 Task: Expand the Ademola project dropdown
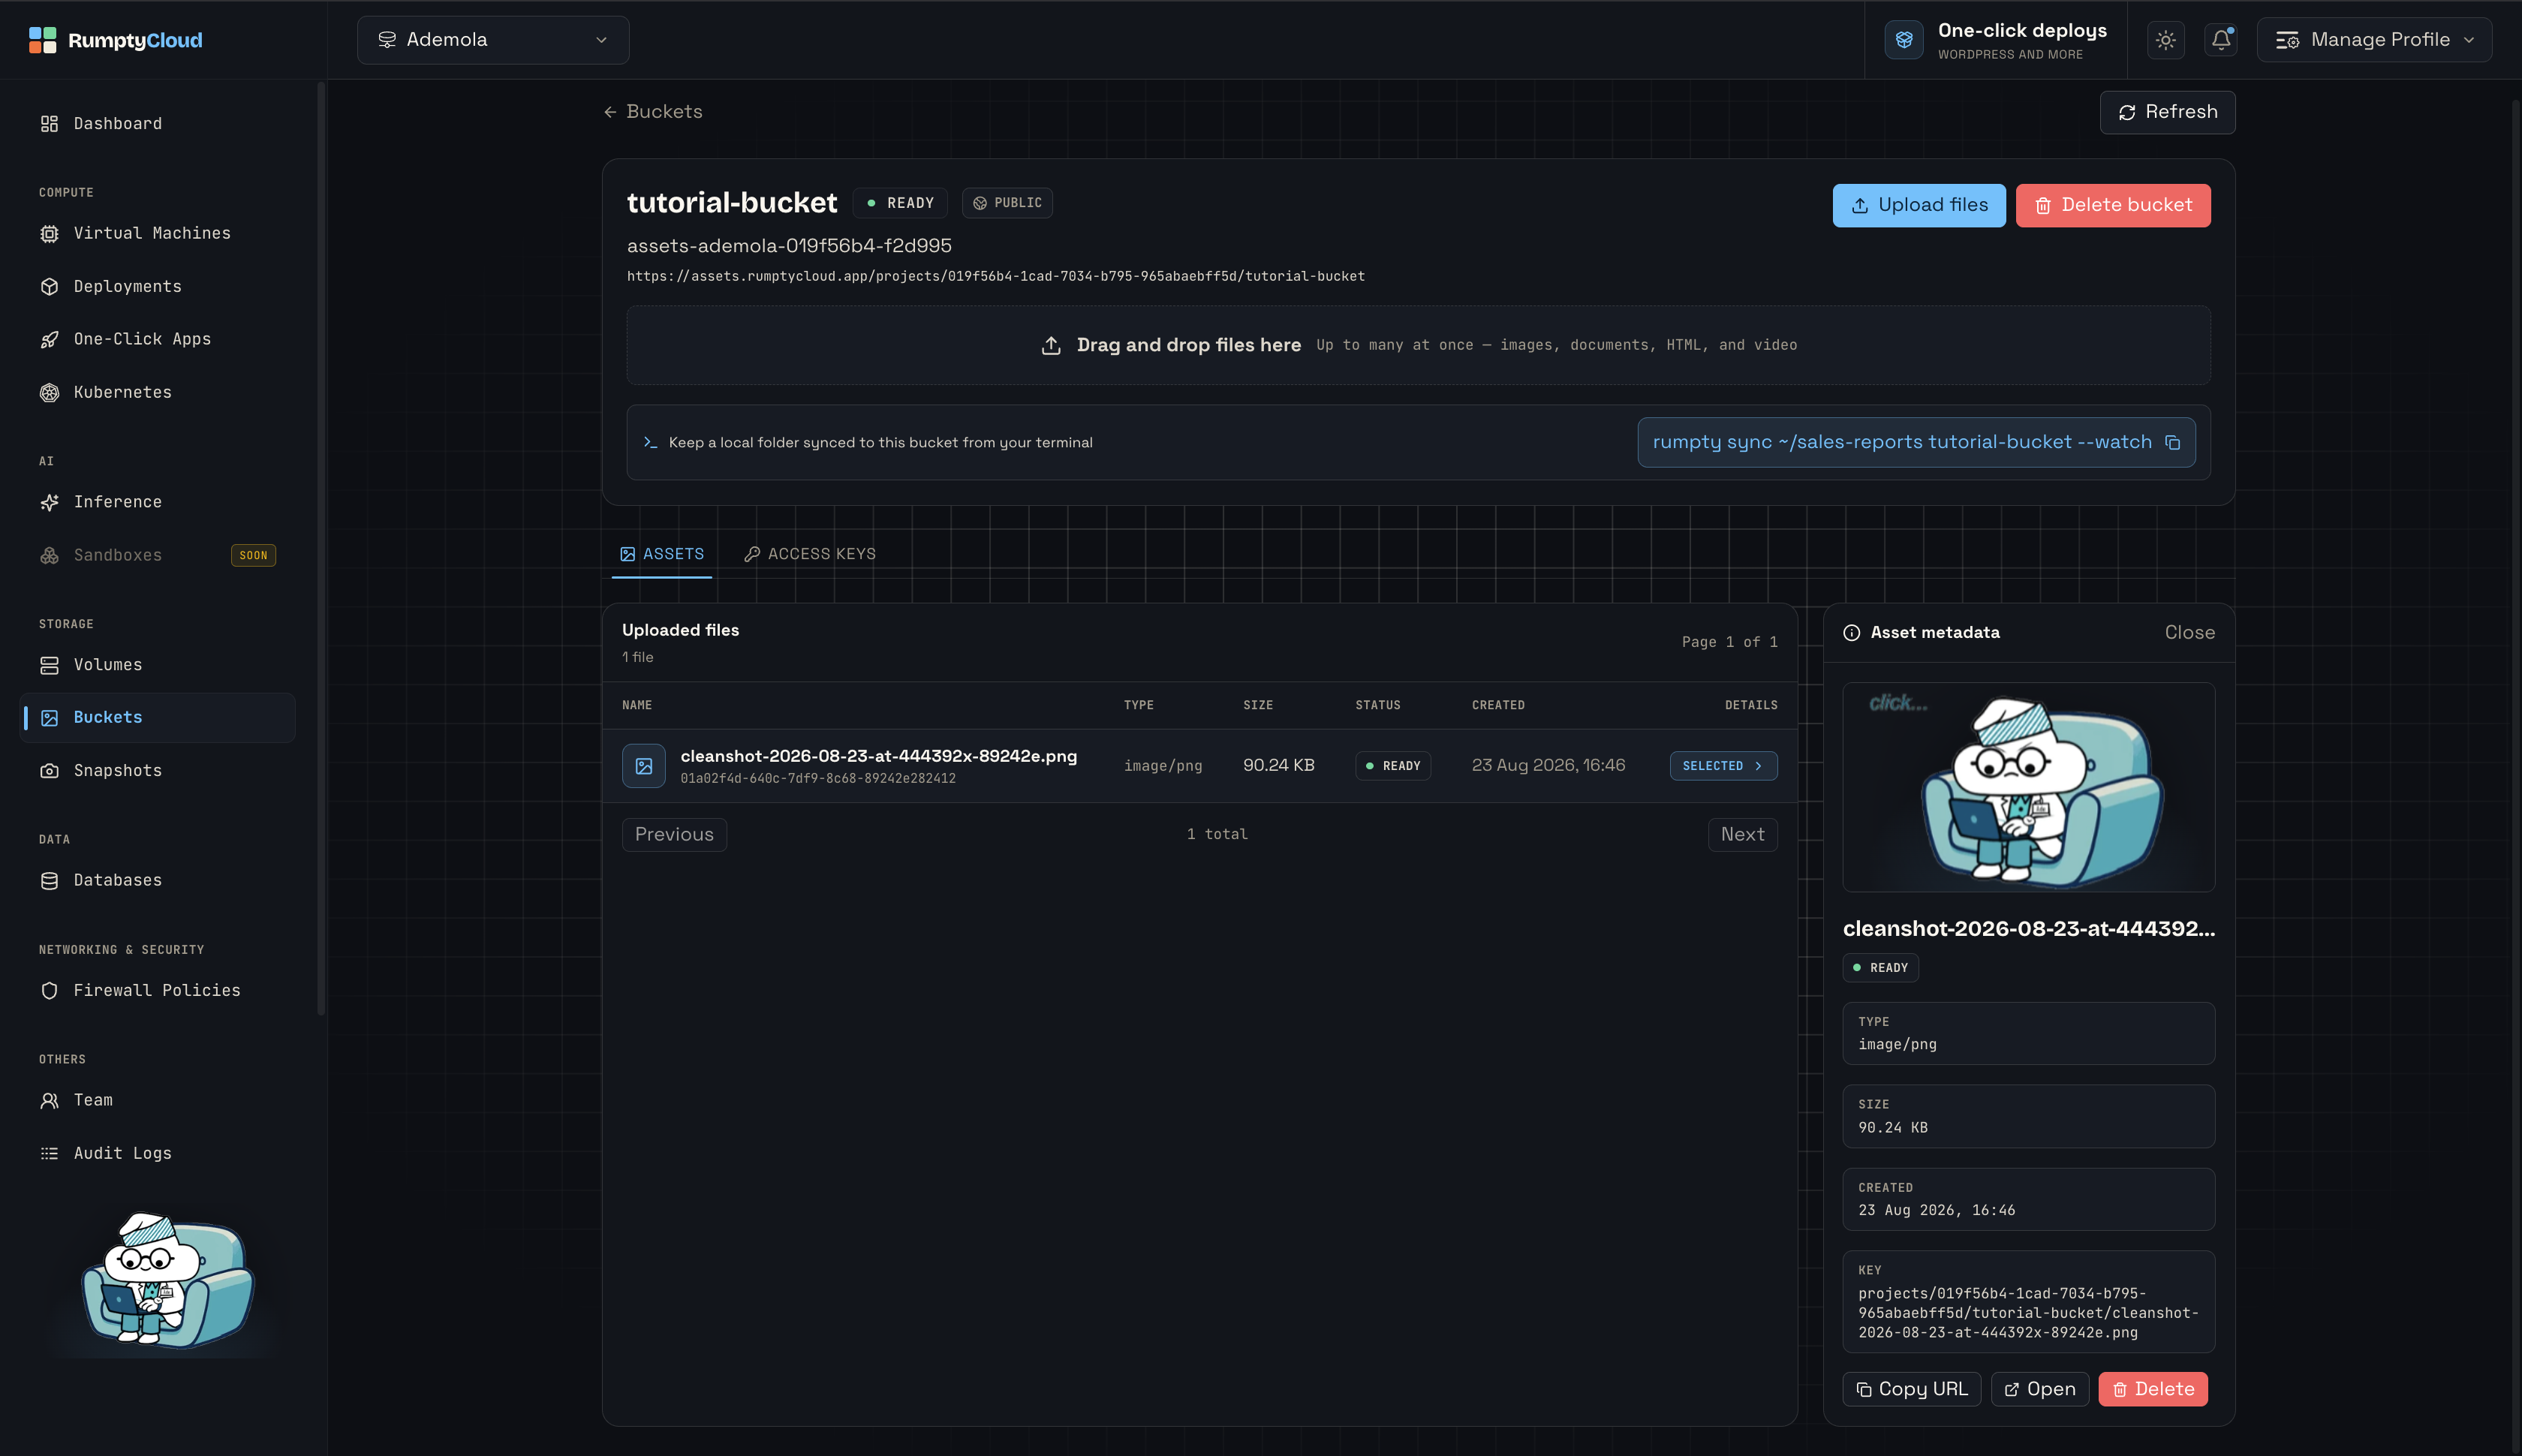[x=493, y=40]
